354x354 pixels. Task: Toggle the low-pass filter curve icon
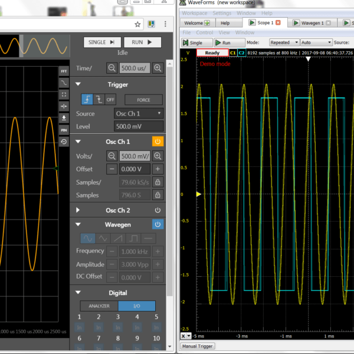click(64, 83)
